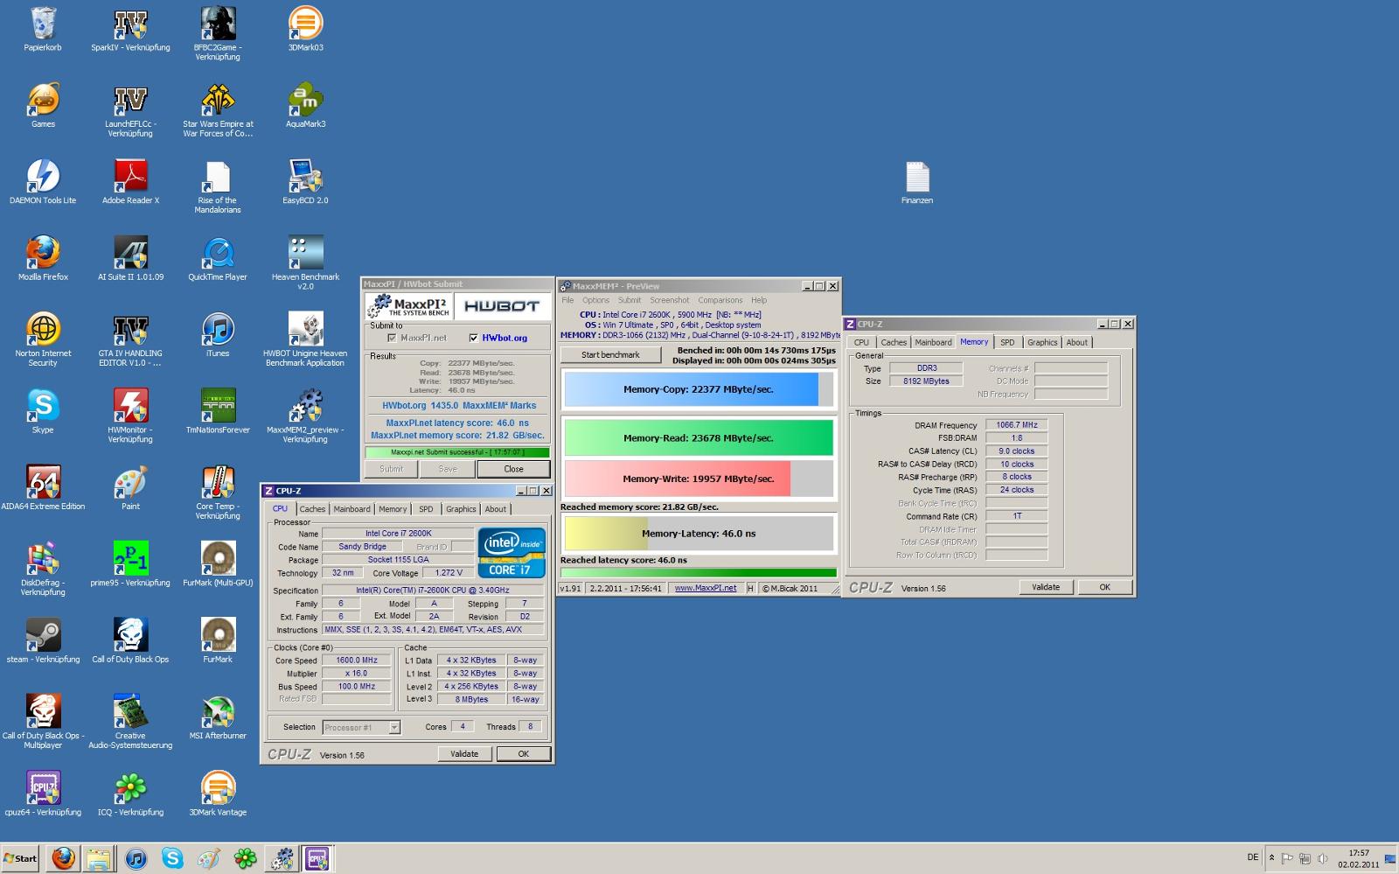This screenshot has height=874, width=1399.
Task: Click the DE language indicator
Action: coord(1253,857)
